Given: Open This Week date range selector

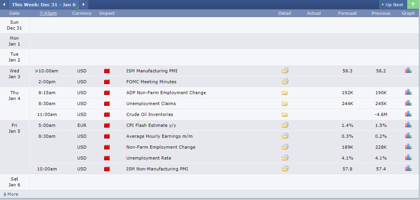Looking at the screenshot, I should pos(44,5).
